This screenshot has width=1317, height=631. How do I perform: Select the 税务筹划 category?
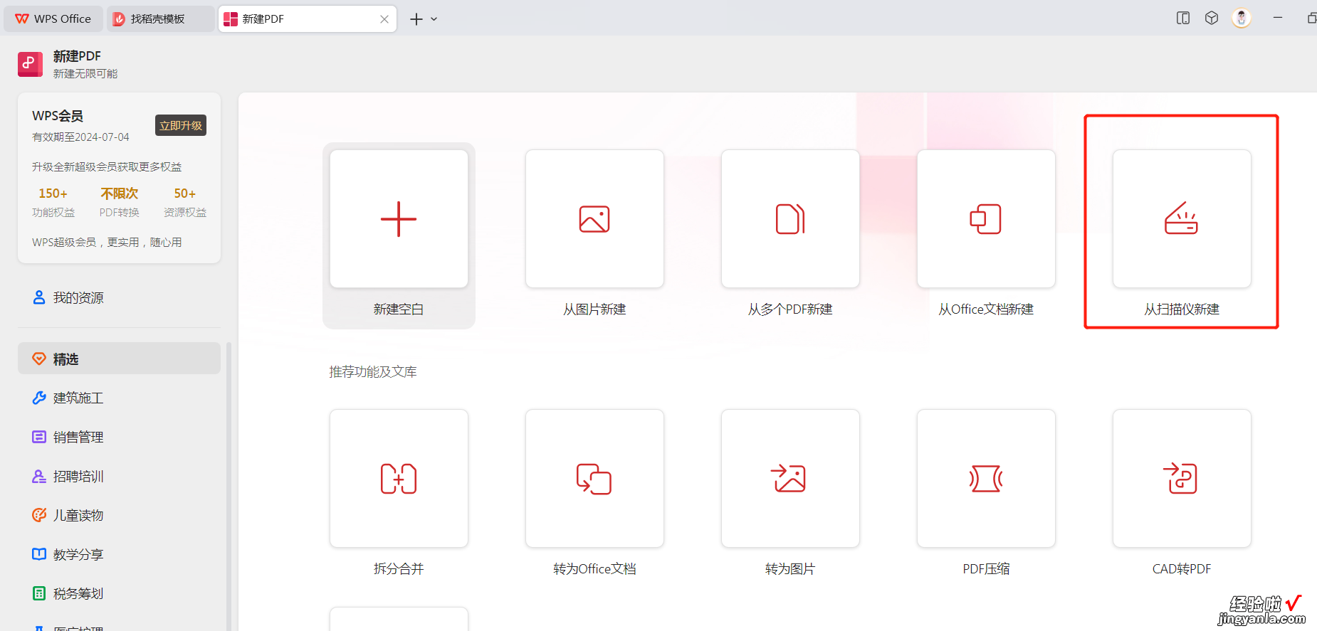[119, 593]
